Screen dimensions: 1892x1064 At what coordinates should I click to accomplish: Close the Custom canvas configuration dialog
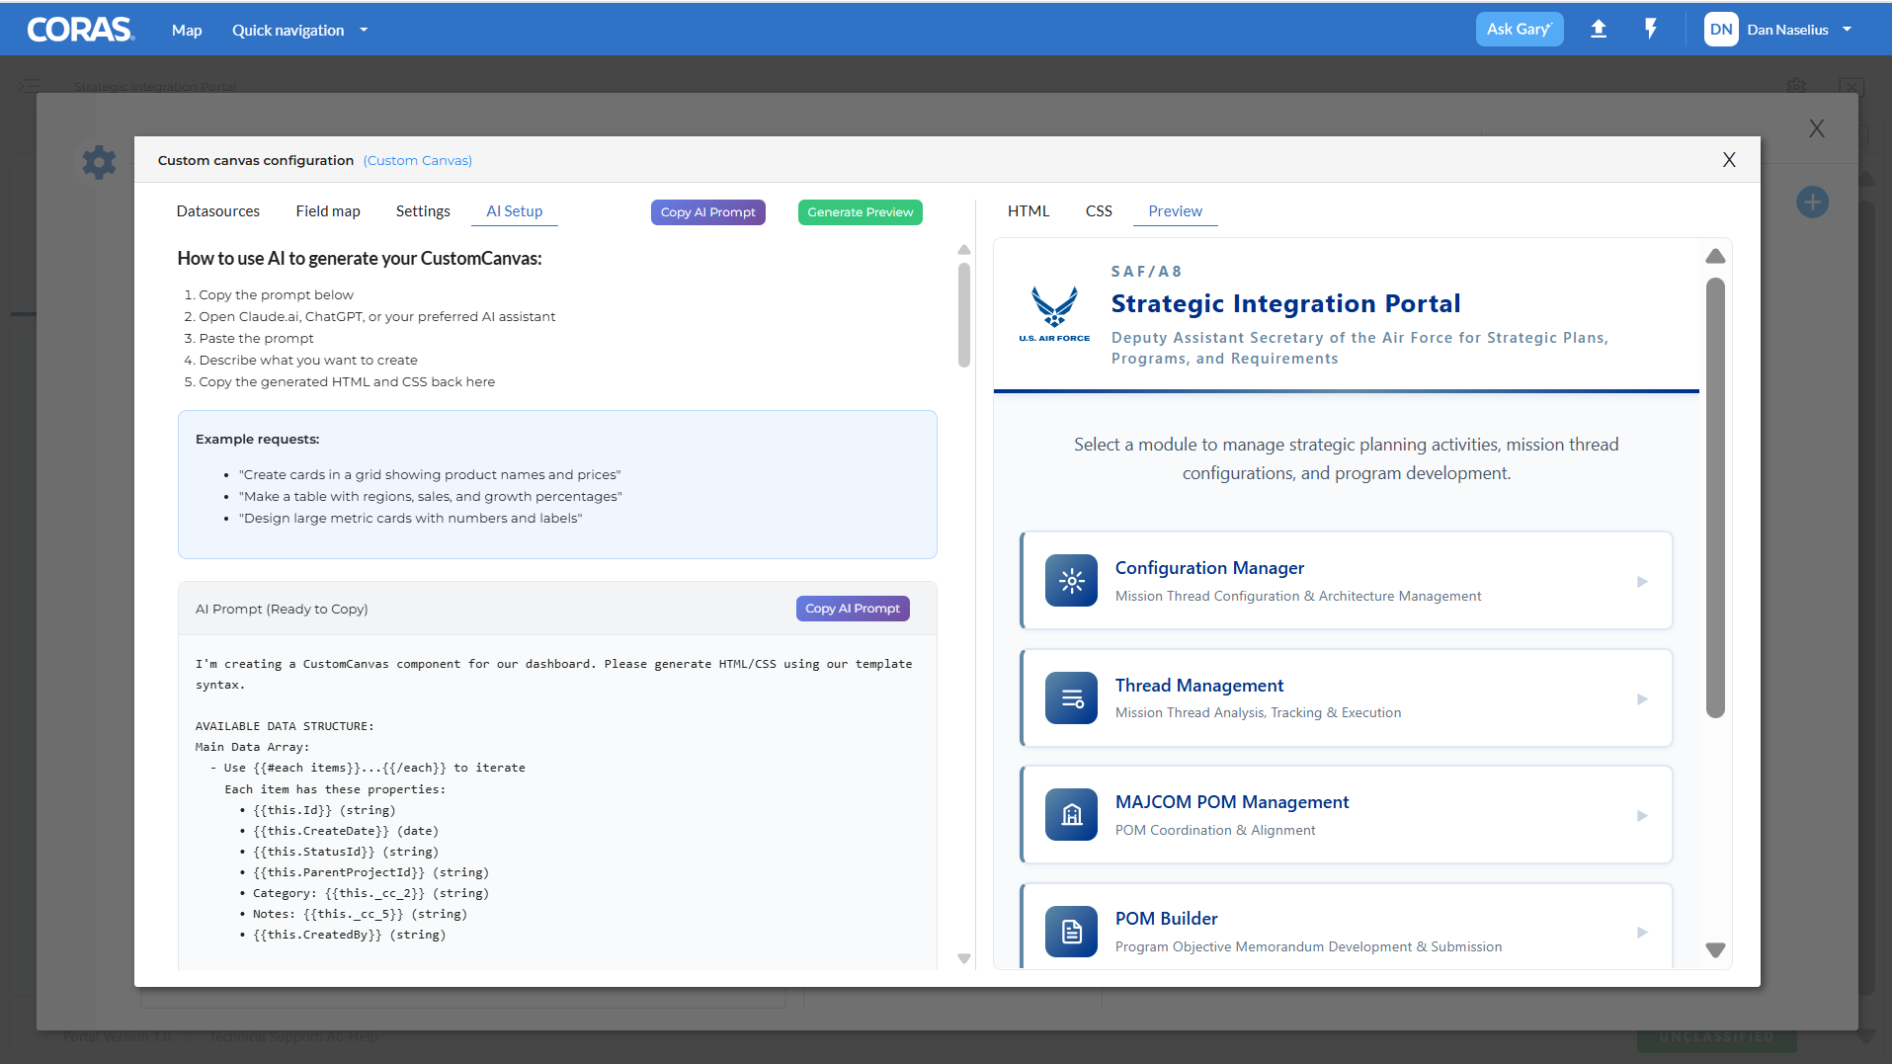1729,160
